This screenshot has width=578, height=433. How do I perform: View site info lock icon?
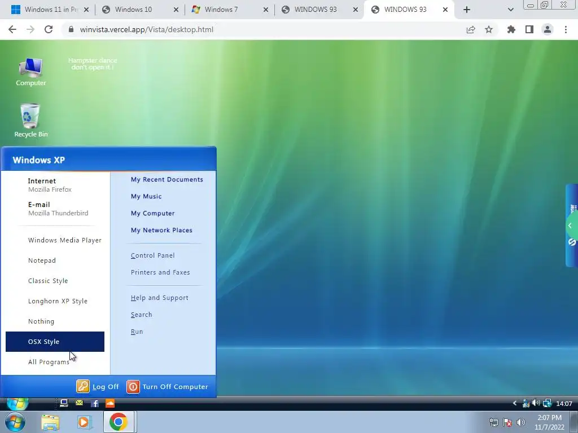[71, 29]
